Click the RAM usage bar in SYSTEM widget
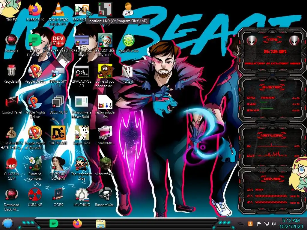 pyautogui.click(x=263, y=102)
